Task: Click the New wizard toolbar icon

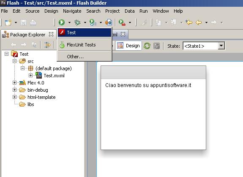Action: click(8, 23)
